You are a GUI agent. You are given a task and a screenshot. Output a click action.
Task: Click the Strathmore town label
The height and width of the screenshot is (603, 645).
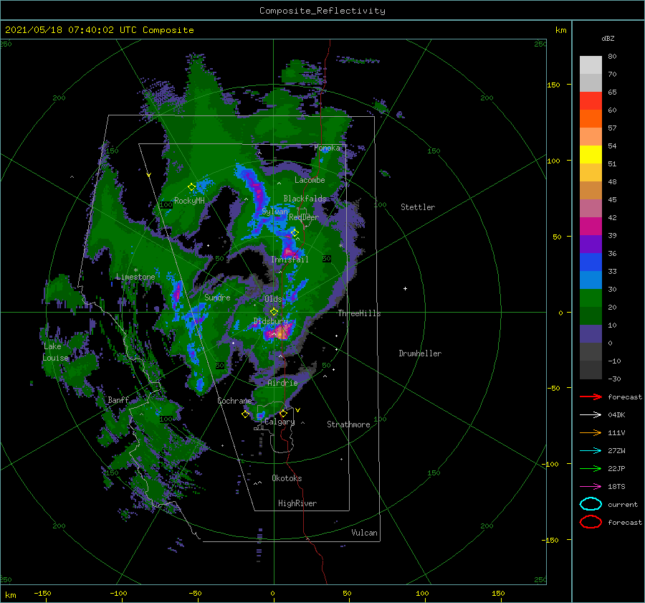pos(348,424)
